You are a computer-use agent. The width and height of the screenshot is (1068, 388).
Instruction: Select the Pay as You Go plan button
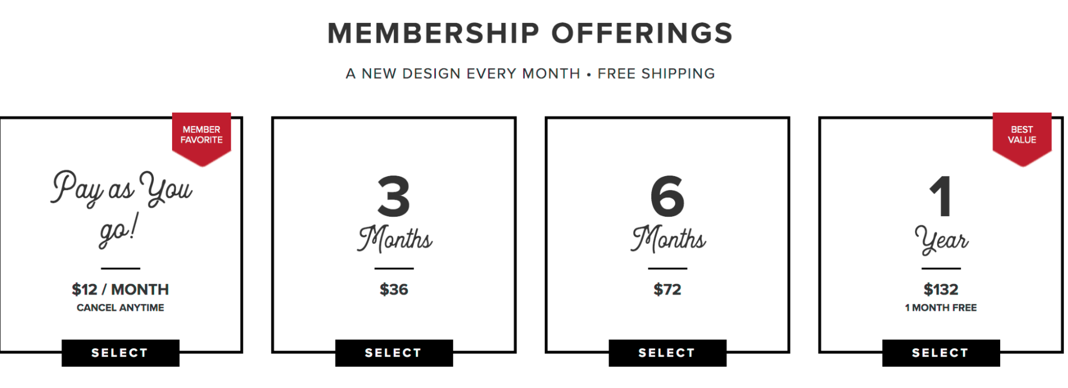pyautogui.click(x=120, y=353)
